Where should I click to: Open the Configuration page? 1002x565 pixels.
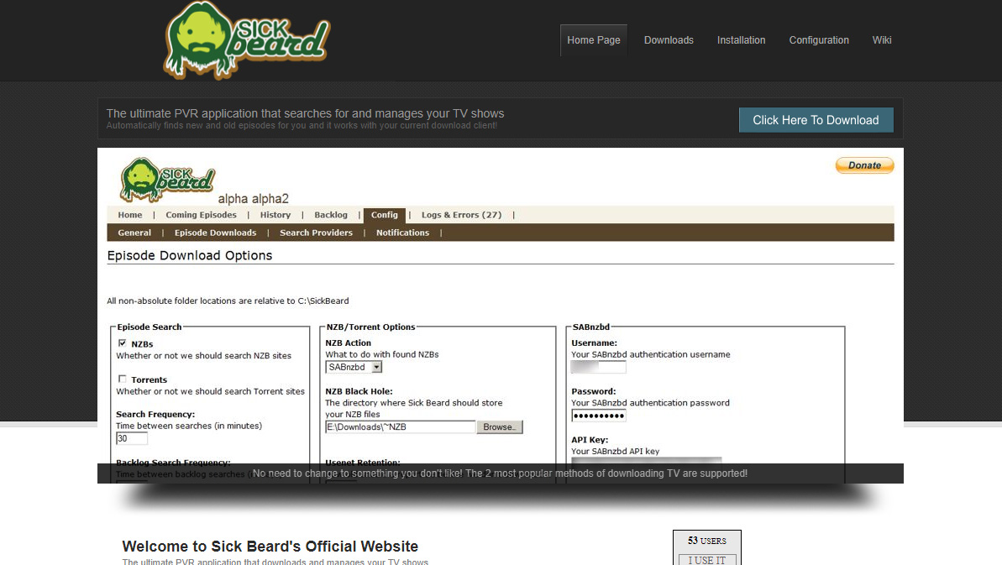click(x=819, y=40)
